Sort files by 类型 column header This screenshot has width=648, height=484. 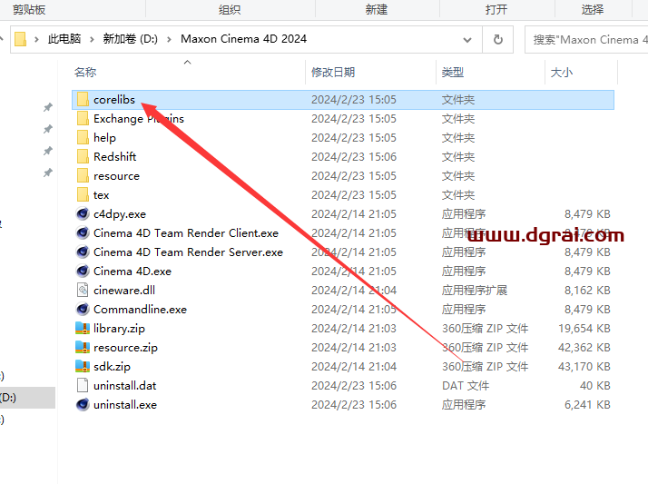[453, 73]
